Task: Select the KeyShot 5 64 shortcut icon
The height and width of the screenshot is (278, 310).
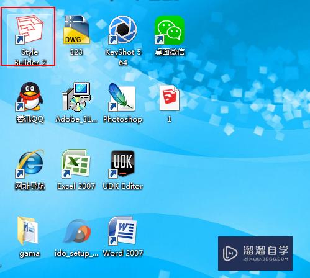Action: click(123, 30)
